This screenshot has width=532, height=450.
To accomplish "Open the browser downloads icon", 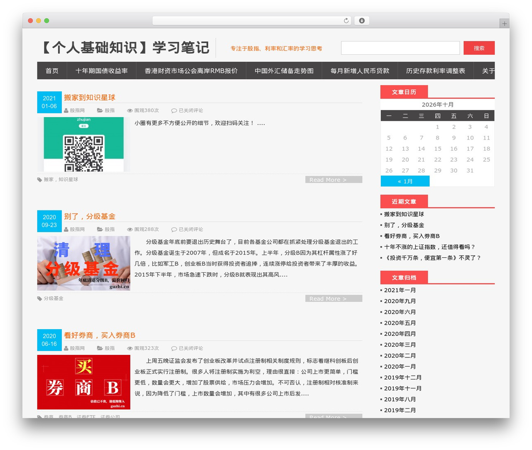I will tap(362, 21).
